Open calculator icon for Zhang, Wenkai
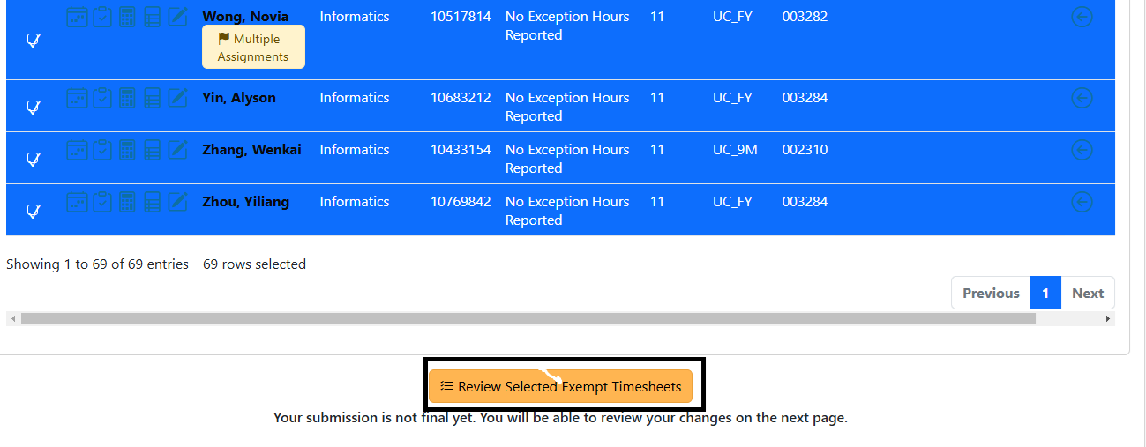 [127, 150]
